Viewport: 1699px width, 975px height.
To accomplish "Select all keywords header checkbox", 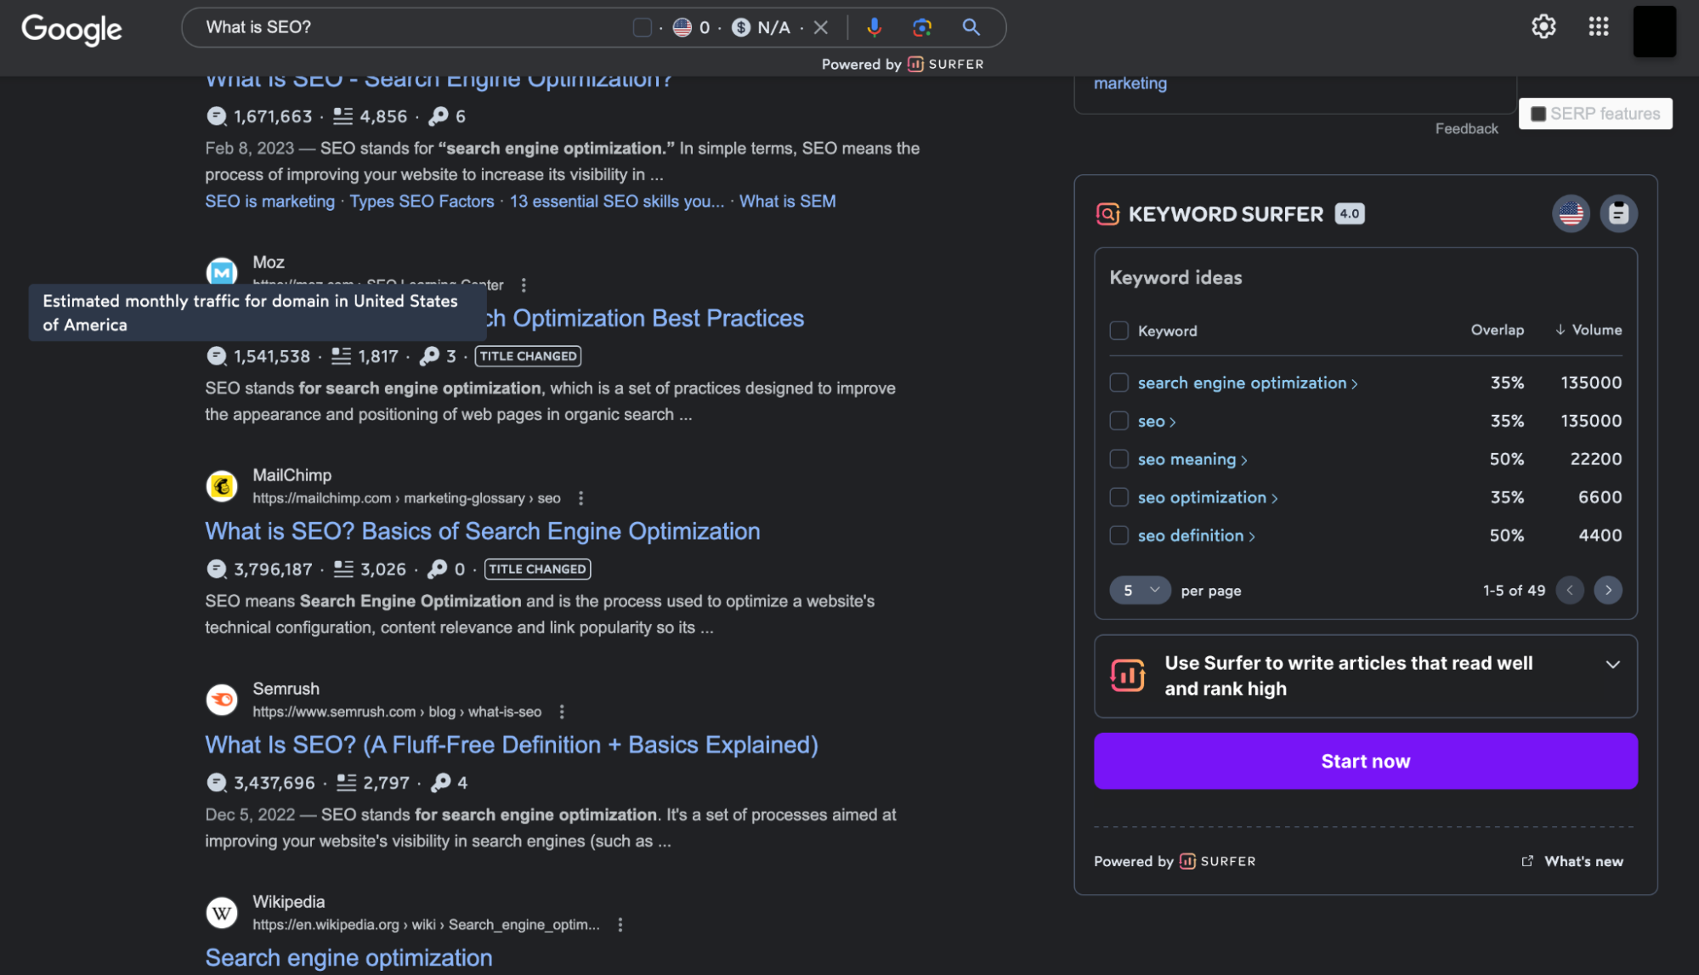I will click(x=1119, y=331).
